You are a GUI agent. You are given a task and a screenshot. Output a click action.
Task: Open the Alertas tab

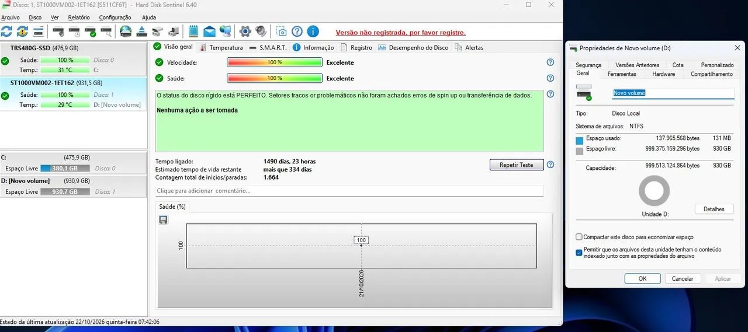(x=469, y=47)
